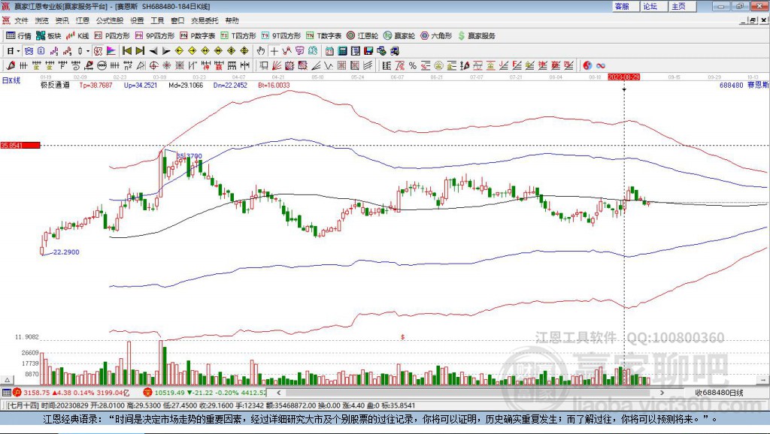770x434 pixels.
Task: Select the crosshair cursor tool
Action: coord(274,51)
